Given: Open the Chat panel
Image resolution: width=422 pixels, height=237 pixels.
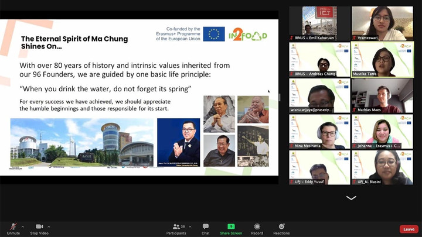Looking at the screenshot, I should 205,226.
